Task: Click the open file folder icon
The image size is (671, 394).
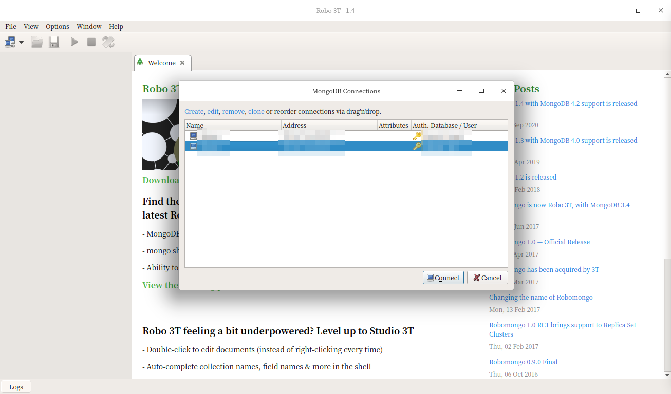Action: click(x=37, y=42)
